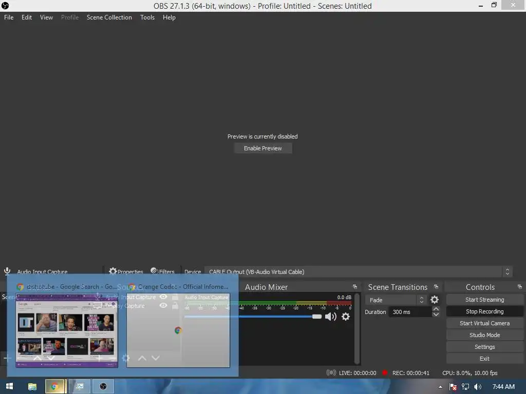Viewport: 526px width, 394px height.
Task: Open Settings from the Controls panel
Action: pyautogui.click(x=484, y=347)
